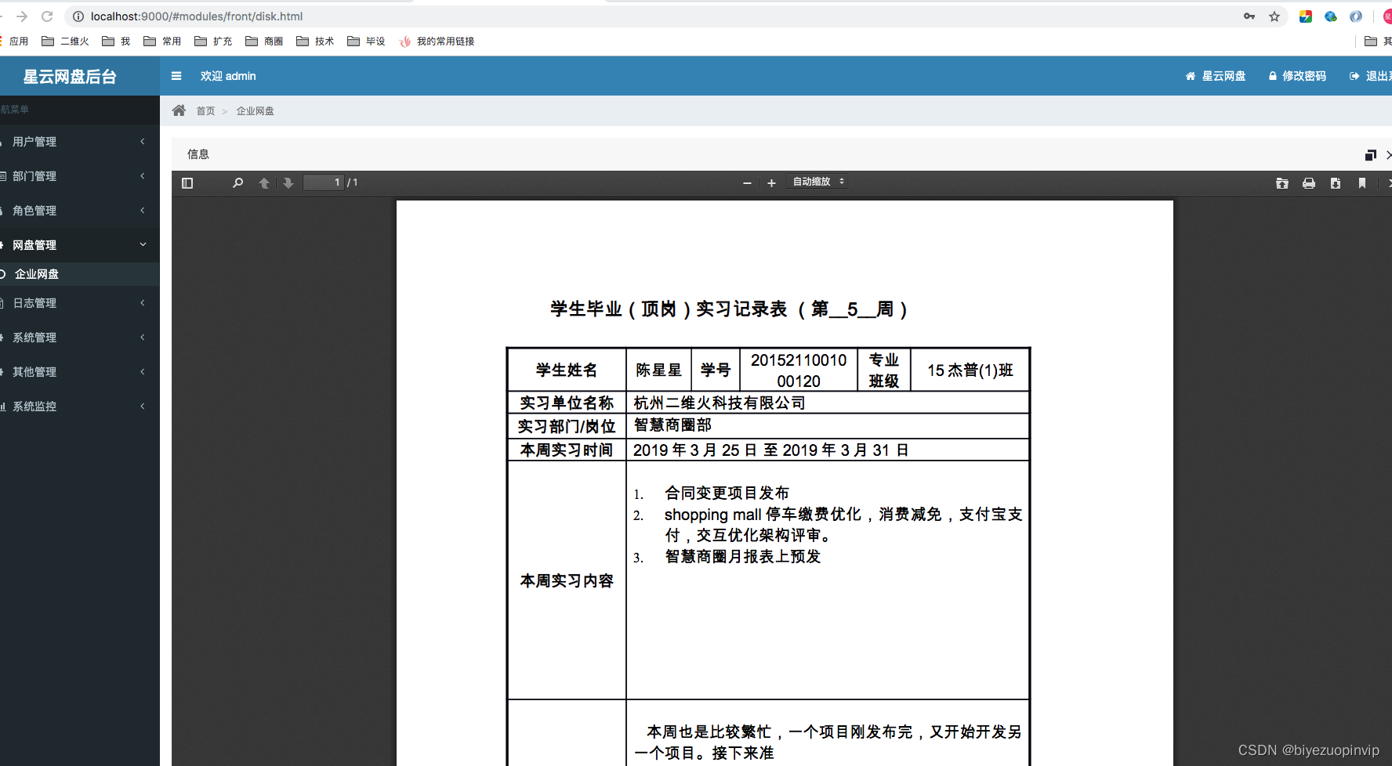Click the 陈星星 student name cell
This screenshot has height=766, width=1392.
click(658, 370)
